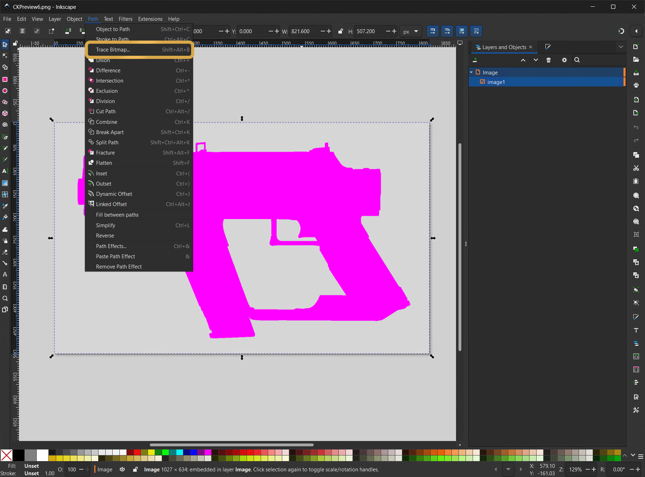Decrease the height value with minus button
This screenshot has height=477, width=645.
click(388, 31)
